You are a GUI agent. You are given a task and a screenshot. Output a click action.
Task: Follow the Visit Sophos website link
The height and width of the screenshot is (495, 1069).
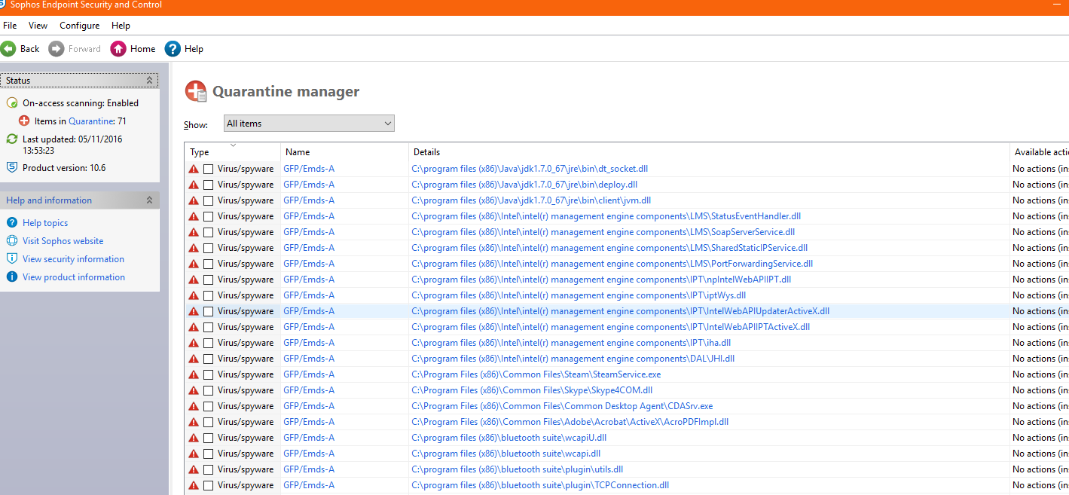[x=63, y=241]
